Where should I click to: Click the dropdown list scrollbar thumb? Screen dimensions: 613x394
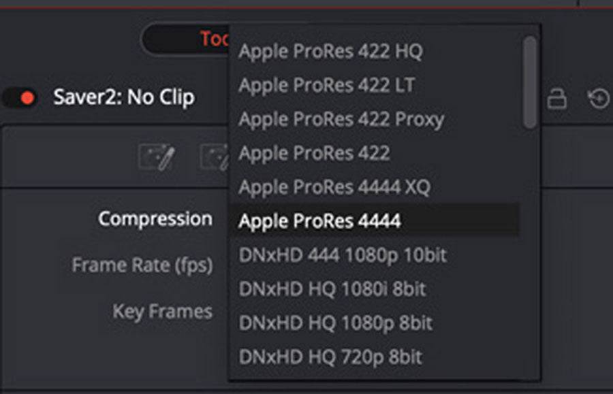[x=530, y=82]
